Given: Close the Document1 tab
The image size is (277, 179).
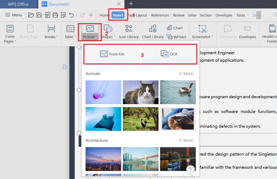Looking at the screenshot, I should tap(119, 4).
